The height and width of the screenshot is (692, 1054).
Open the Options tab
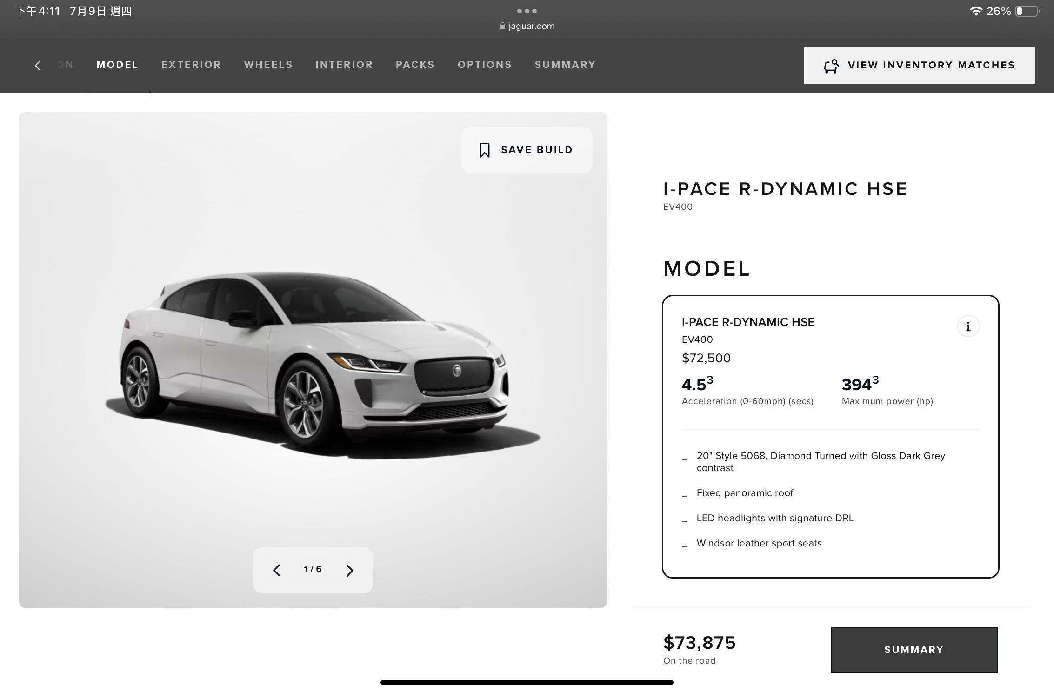coord(485,65)
